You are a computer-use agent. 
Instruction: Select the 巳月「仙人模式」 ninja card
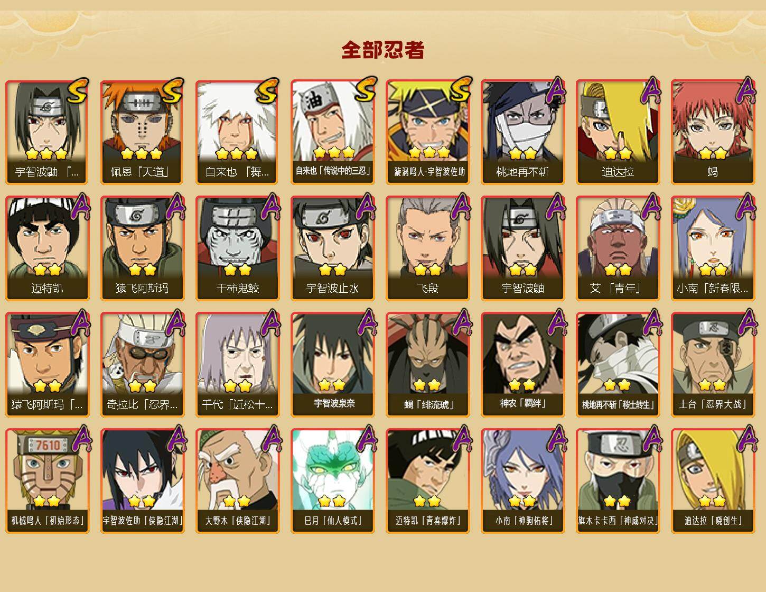[x=332, y=481]
